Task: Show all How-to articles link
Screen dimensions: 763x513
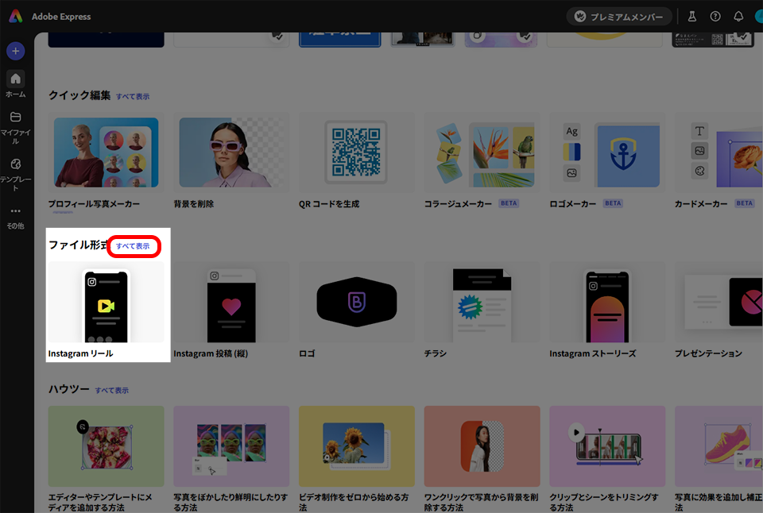Action: [x=112, y=391]
